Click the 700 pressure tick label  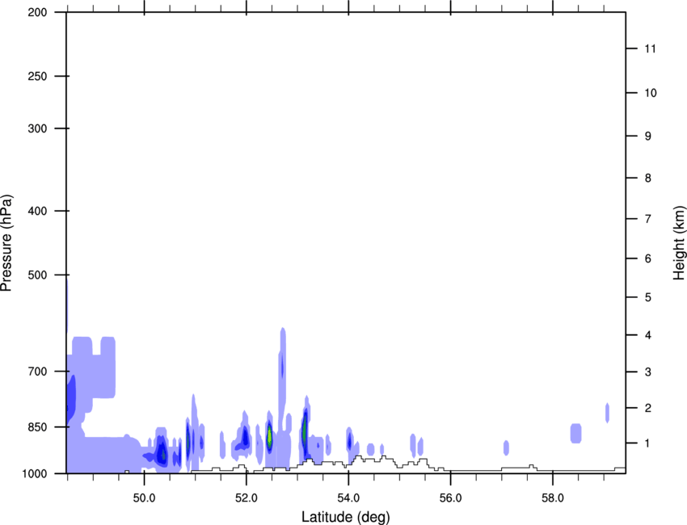[37, 372]
